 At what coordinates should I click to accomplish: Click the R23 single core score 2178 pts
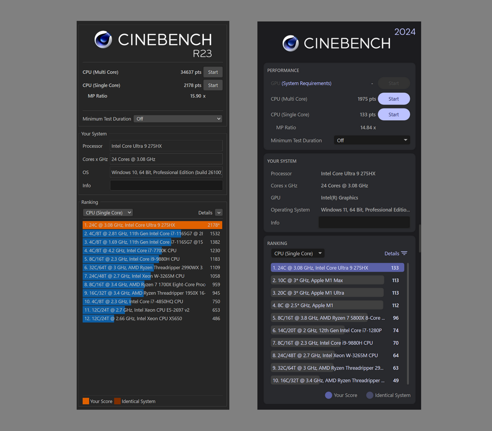(192, 85)
